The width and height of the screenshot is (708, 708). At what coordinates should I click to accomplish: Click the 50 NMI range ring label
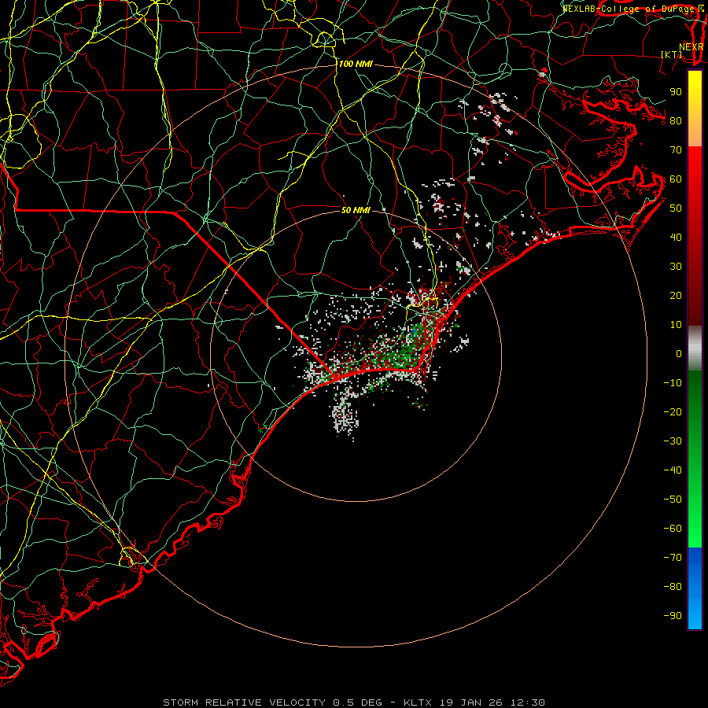coord(356,210)
